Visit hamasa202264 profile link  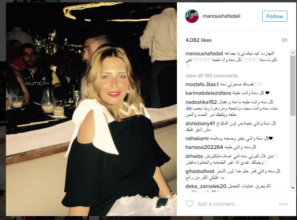[204, 147]
